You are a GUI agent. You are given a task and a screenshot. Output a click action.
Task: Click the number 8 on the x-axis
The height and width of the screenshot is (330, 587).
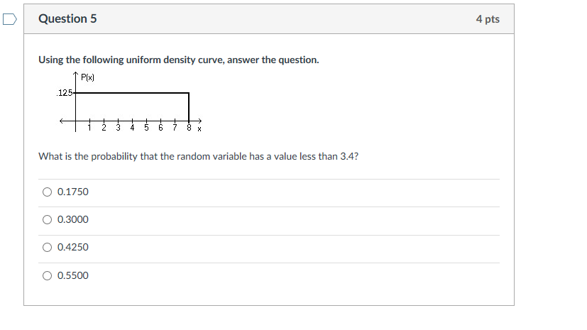189,128
